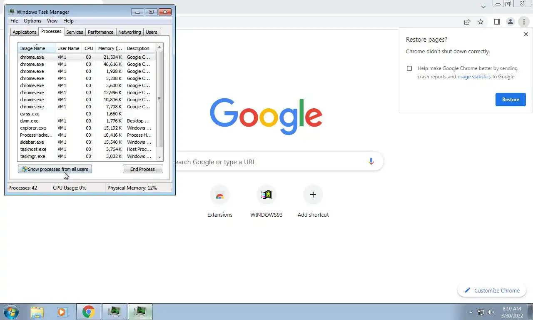Select the taskmgr.exe process row
The width and height of the screenshot is (533, 320).
point(87,156)
